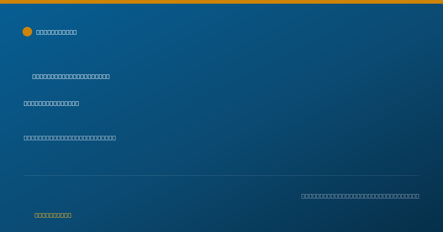Click first glyph of the bold headline
The height and width of the screenshot is (232, 443).
point(25,103)
